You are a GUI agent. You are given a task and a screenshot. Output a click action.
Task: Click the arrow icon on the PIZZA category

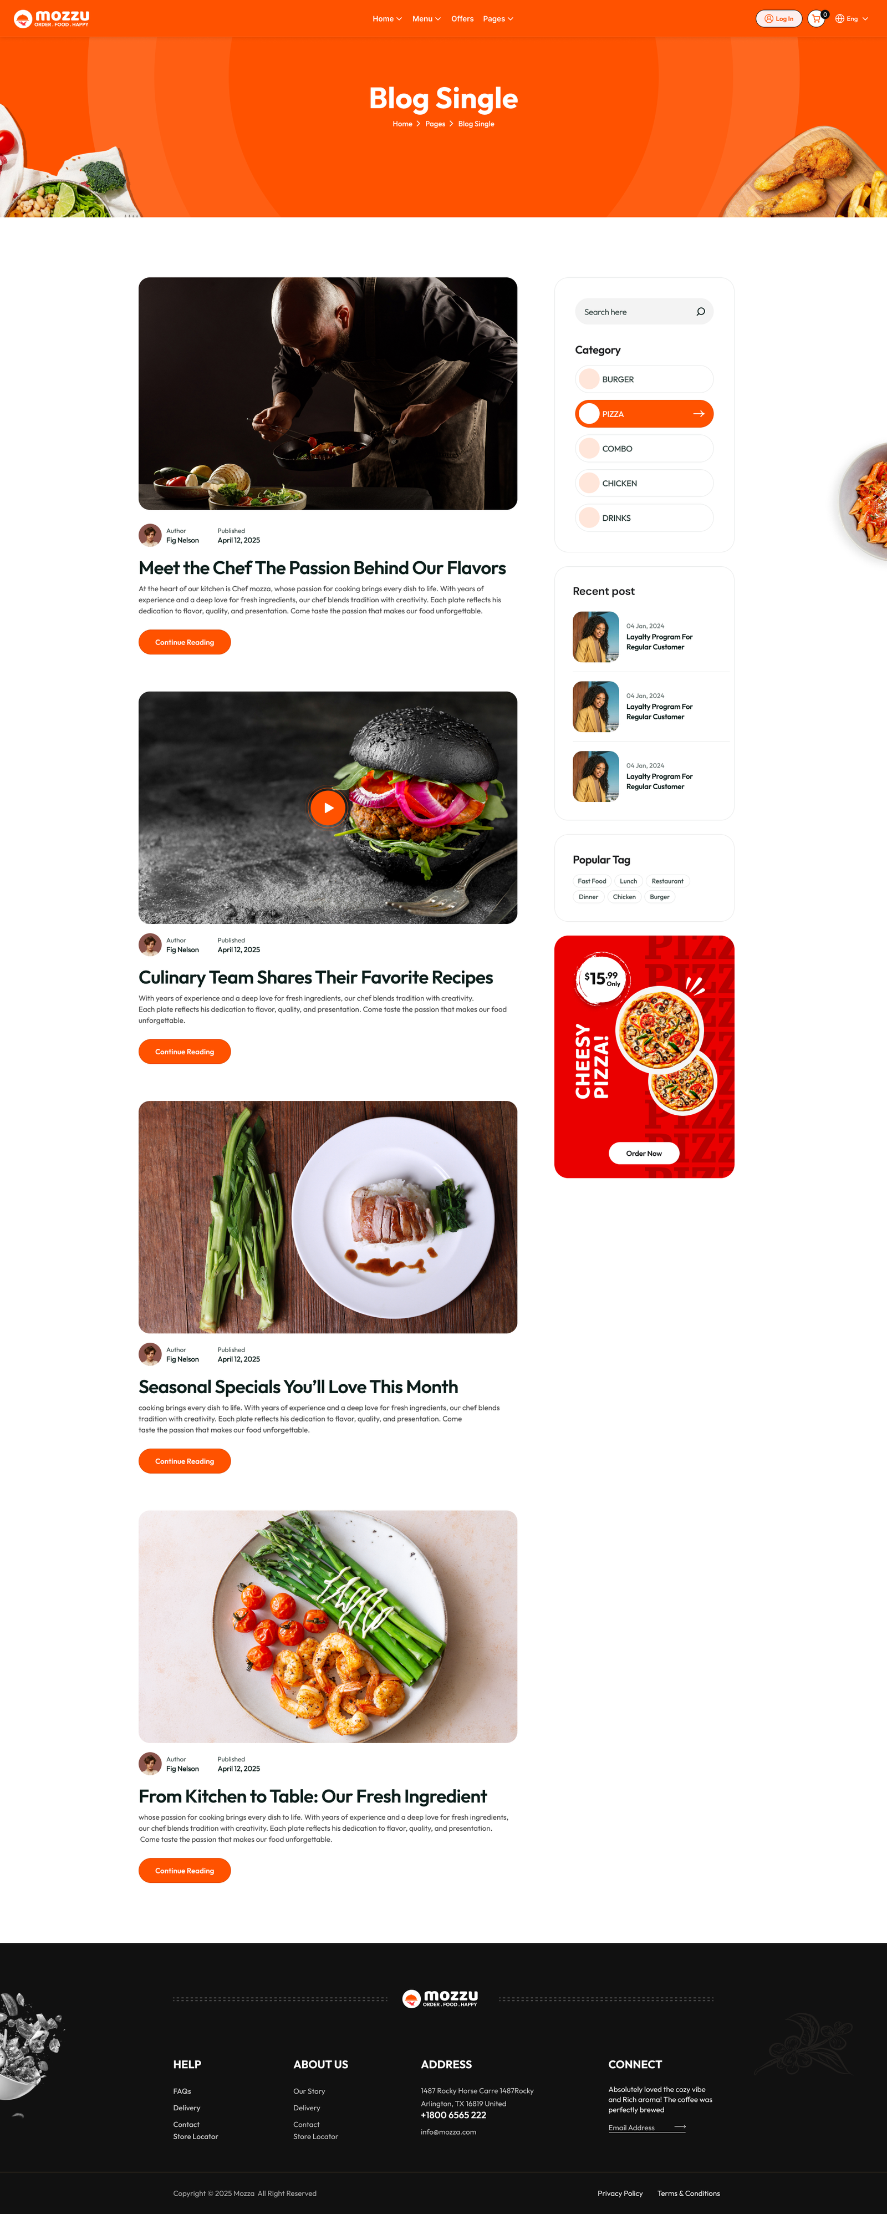coord(699,414)
